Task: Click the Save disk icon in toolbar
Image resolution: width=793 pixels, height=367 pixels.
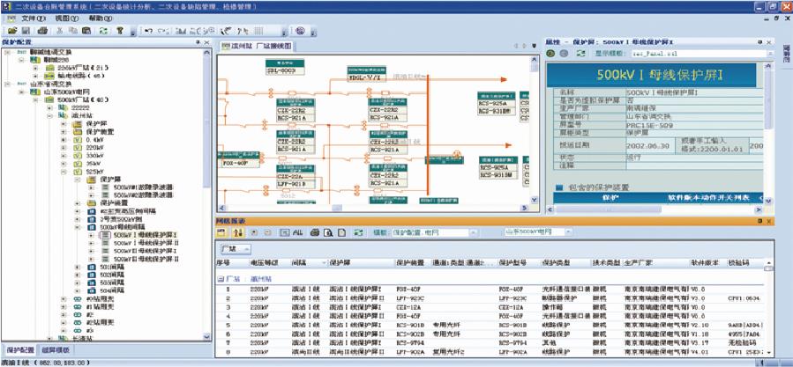Action: 26,30
